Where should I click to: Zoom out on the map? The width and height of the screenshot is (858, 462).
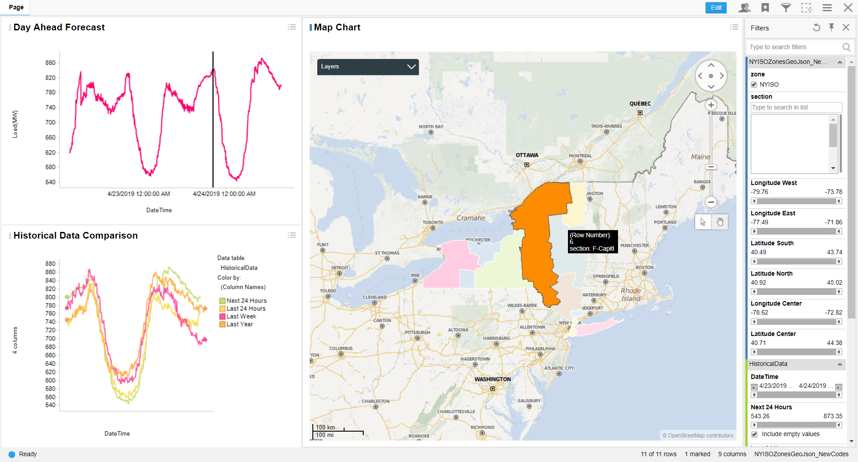tap(711, 202)
